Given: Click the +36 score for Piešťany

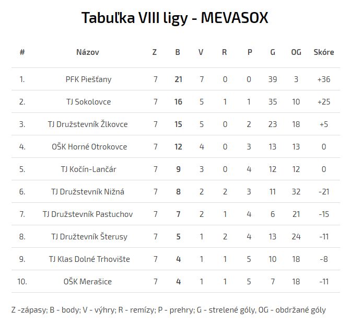Looking at the screenshot, I should [x=323, y=79].
